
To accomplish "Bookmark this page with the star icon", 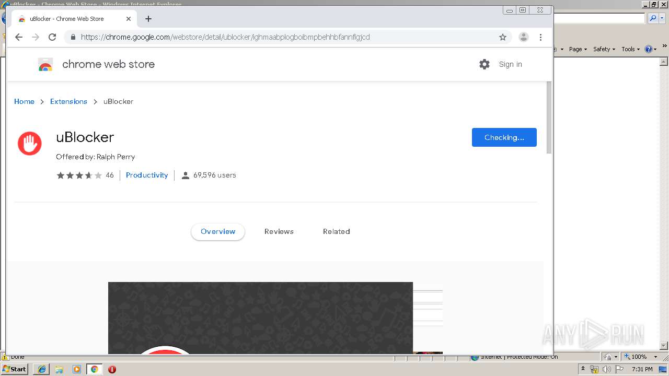I will click(x=503, y=37).
